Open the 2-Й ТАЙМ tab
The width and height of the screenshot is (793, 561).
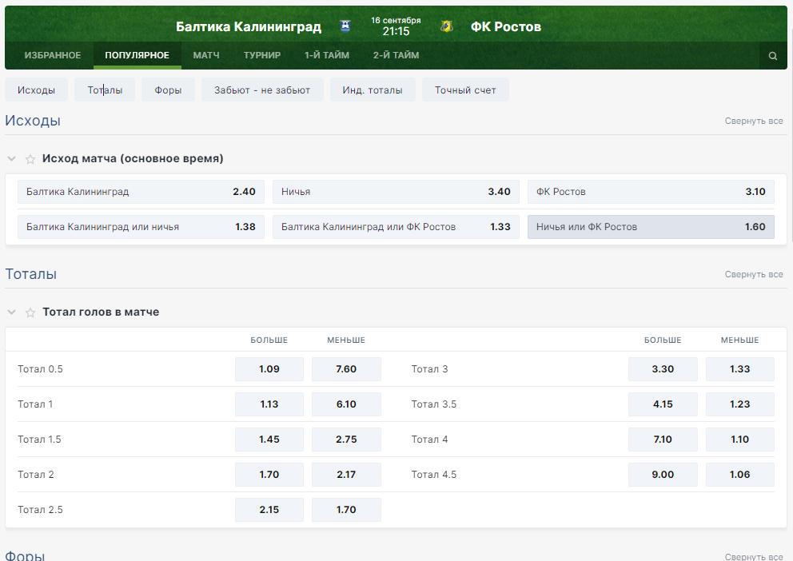tap(396, 55)
